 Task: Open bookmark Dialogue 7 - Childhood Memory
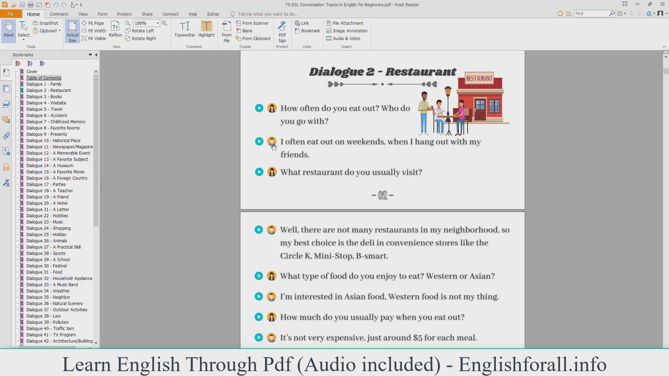[56, 122]
